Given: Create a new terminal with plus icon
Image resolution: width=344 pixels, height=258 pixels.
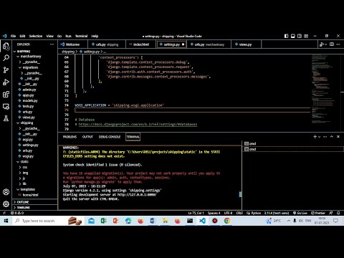Looking at the screenshot, I should coord(315,137).
